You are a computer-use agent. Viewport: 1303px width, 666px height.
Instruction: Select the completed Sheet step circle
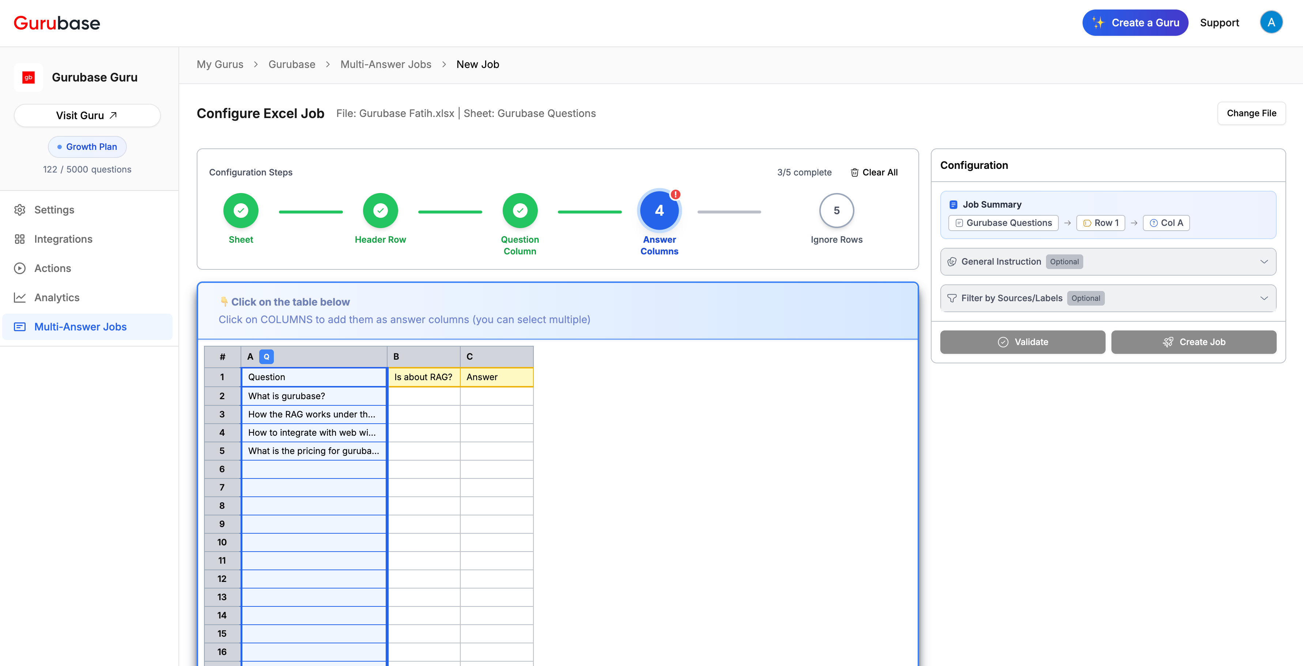point(241,211)
